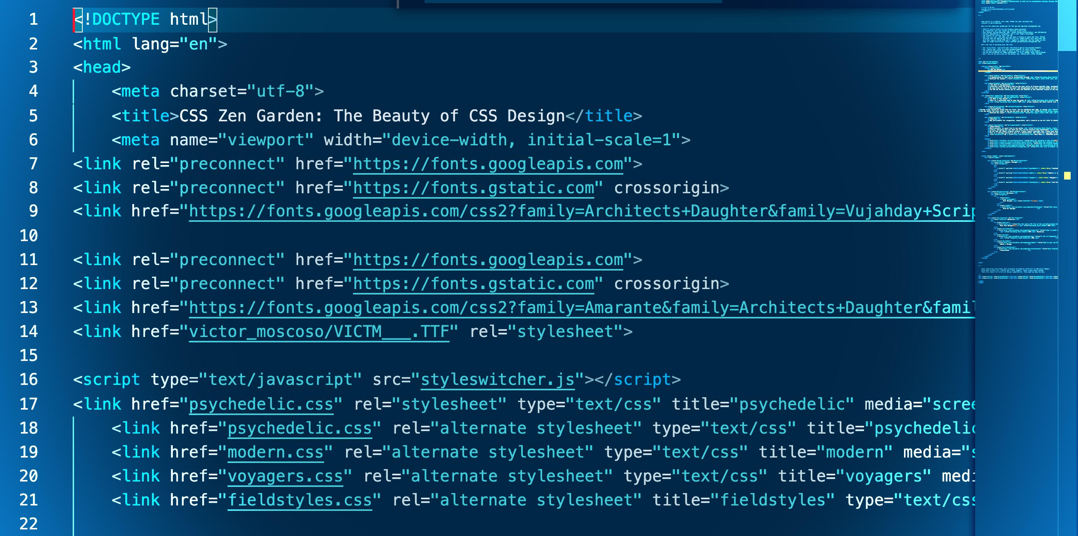
Task: Click line number 1 in the gutter
Action: point(34,19)
